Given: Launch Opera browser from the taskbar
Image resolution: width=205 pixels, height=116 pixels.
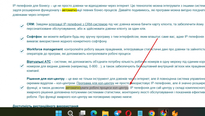Looking at the screenshot, I should (128, 113).
